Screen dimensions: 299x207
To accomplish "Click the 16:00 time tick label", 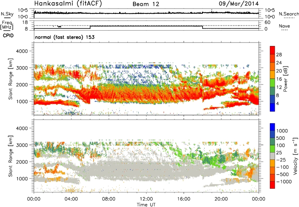I will tap(184, 199).
